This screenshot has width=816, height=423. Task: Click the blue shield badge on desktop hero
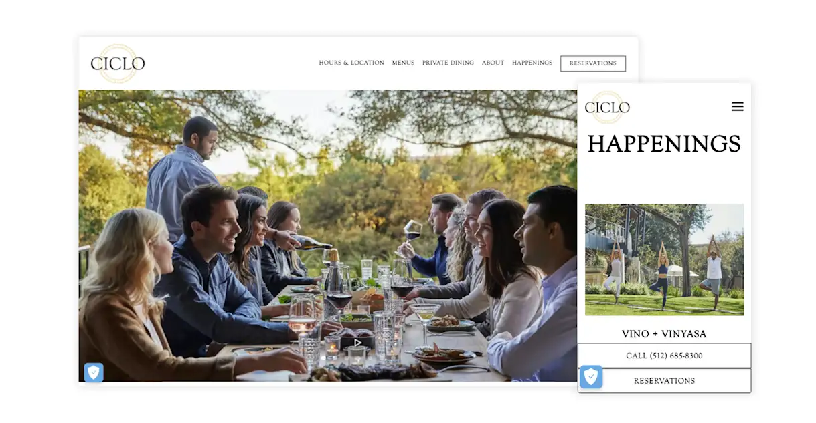coord(94,372)
